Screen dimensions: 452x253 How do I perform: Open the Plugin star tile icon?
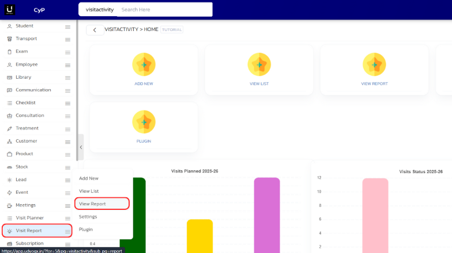coord(144,121)
